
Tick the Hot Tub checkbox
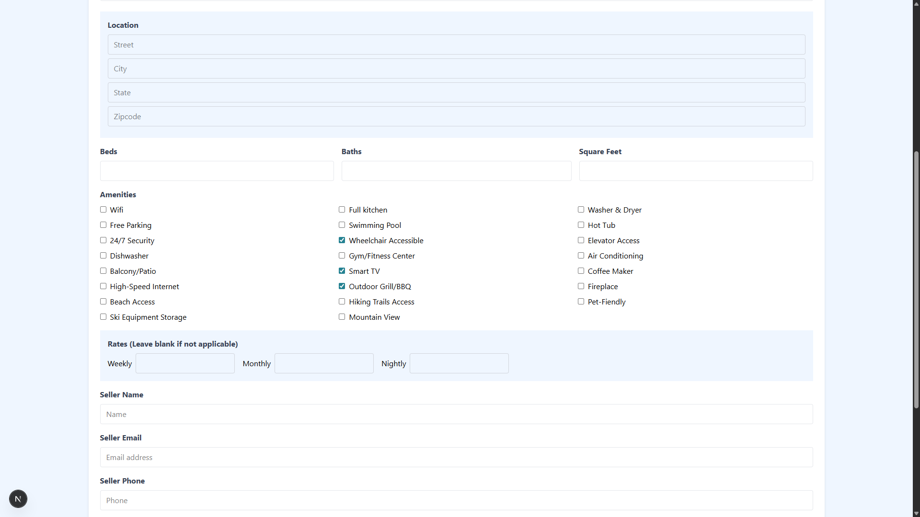coord(581,225)
